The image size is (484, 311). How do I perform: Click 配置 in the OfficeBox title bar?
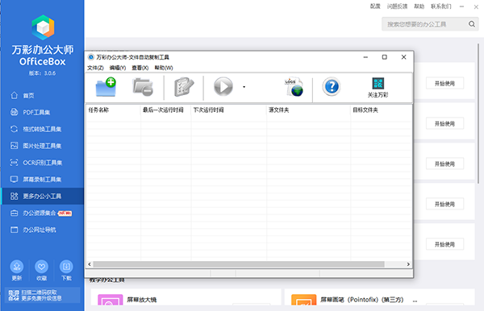[x=375, y=6]
